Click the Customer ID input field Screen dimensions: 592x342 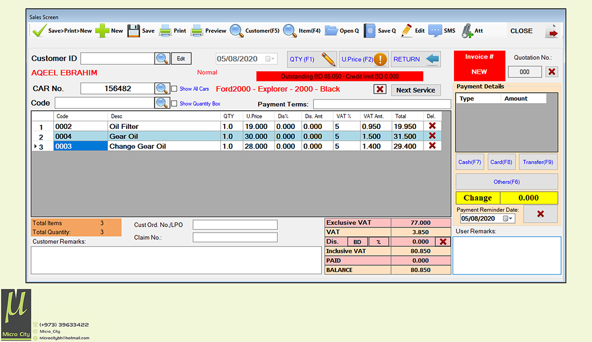tap(117, 58)
